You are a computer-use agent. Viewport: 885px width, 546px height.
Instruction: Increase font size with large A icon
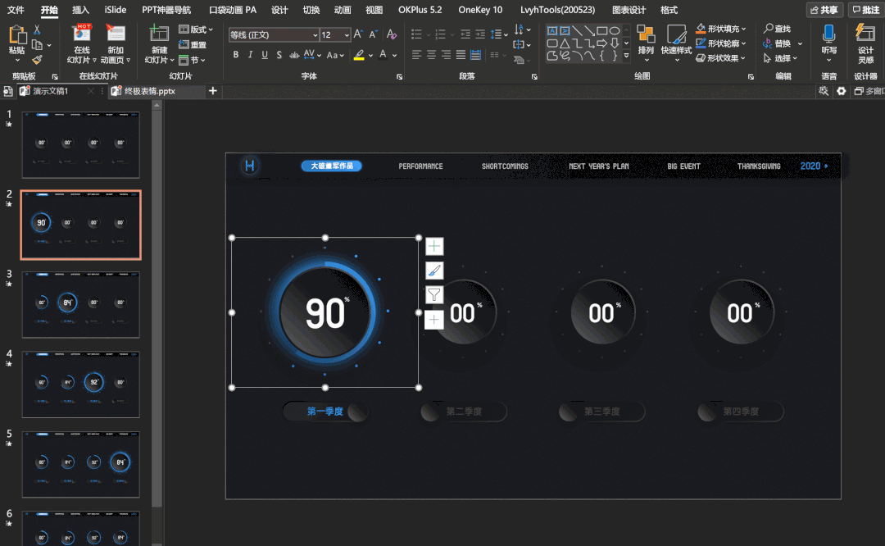pos(358,34)
